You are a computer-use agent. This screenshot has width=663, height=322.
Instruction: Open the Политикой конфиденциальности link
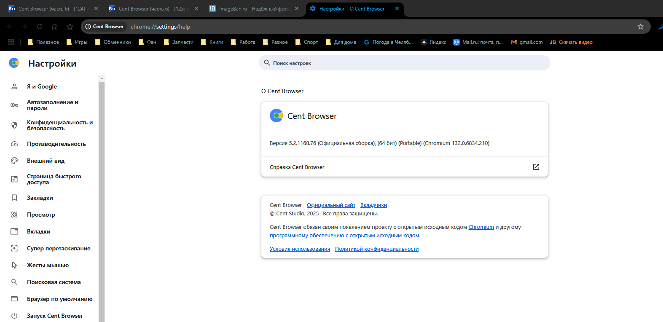pos(377,249)
